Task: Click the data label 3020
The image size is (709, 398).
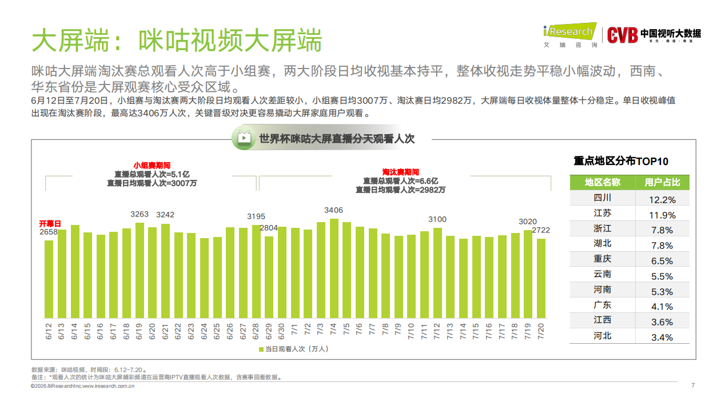Action: [528, 222]
